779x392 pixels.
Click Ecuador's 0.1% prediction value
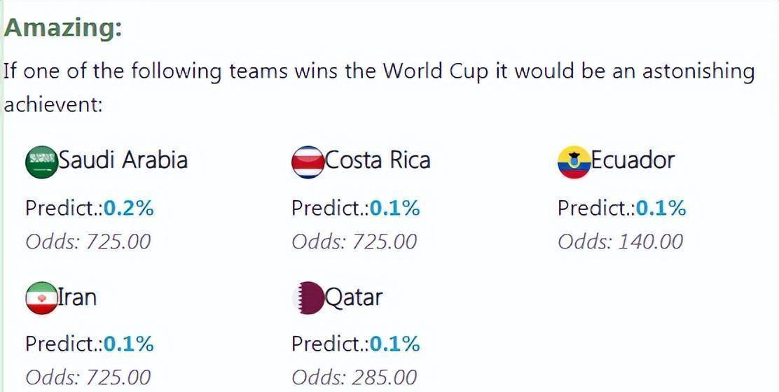661,209
